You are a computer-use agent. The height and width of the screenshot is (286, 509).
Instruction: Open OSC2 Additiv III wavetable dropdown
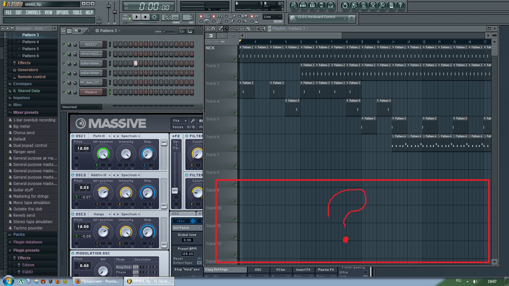point(100,175)
